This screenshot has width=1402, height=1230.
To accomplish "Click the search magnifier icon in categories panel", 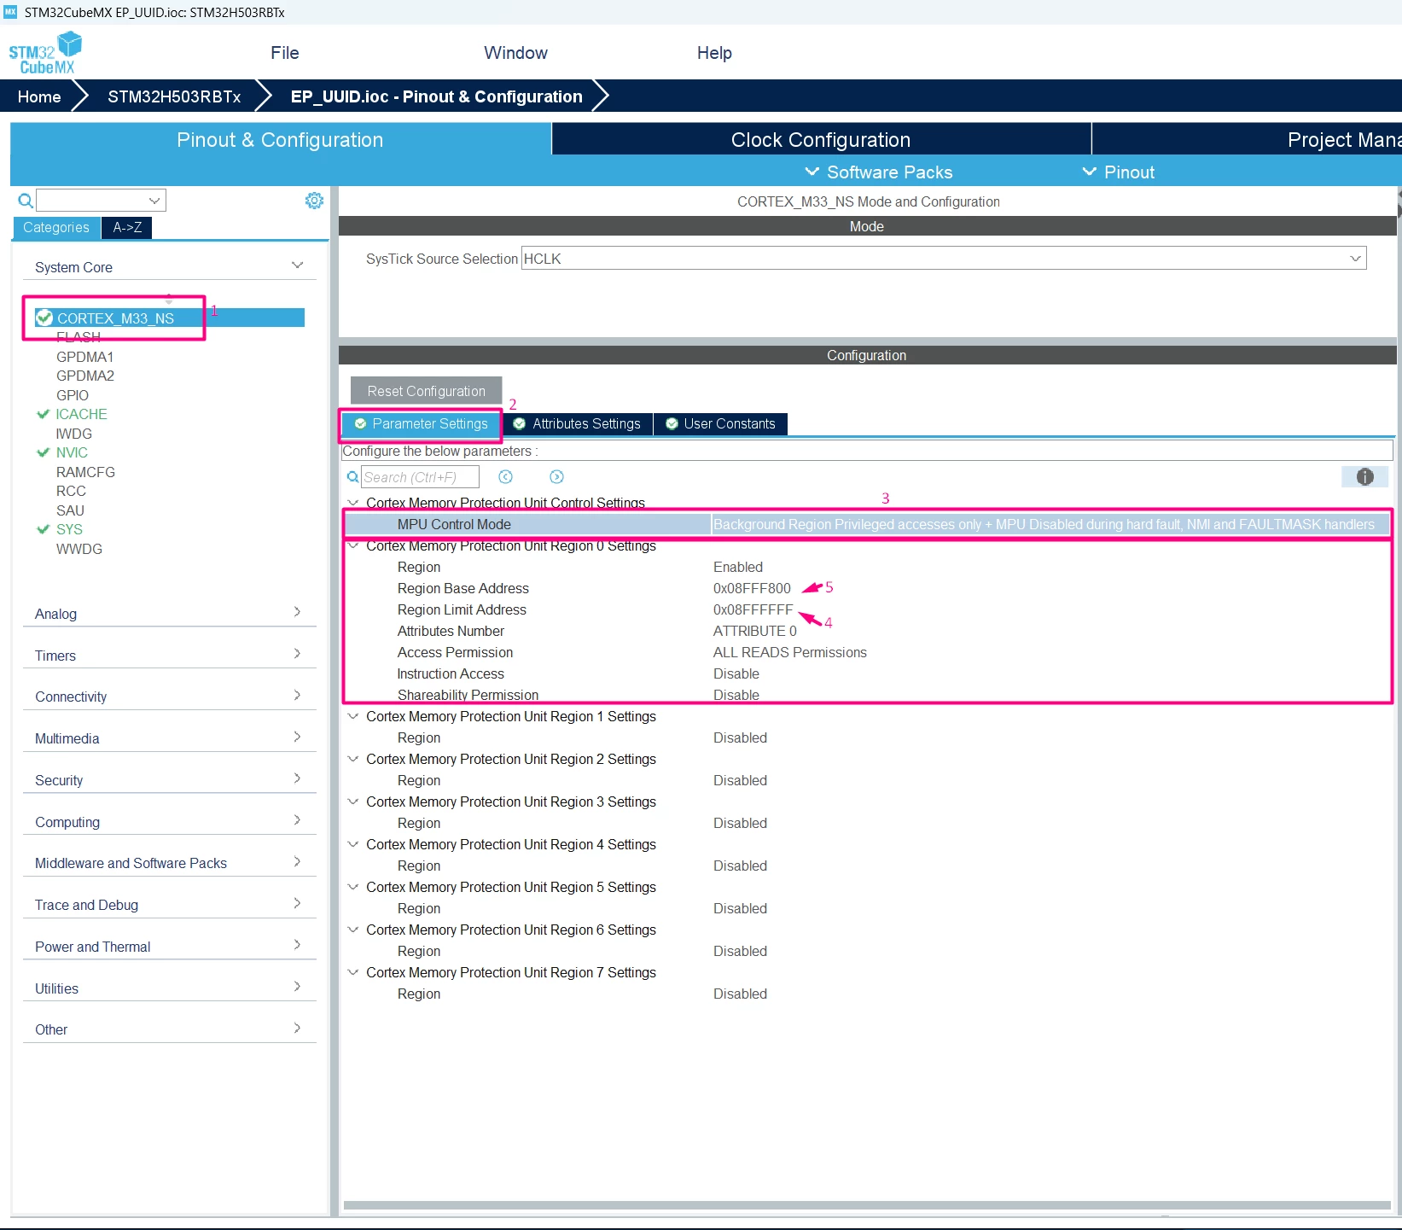I will click(x=26, y=201).
